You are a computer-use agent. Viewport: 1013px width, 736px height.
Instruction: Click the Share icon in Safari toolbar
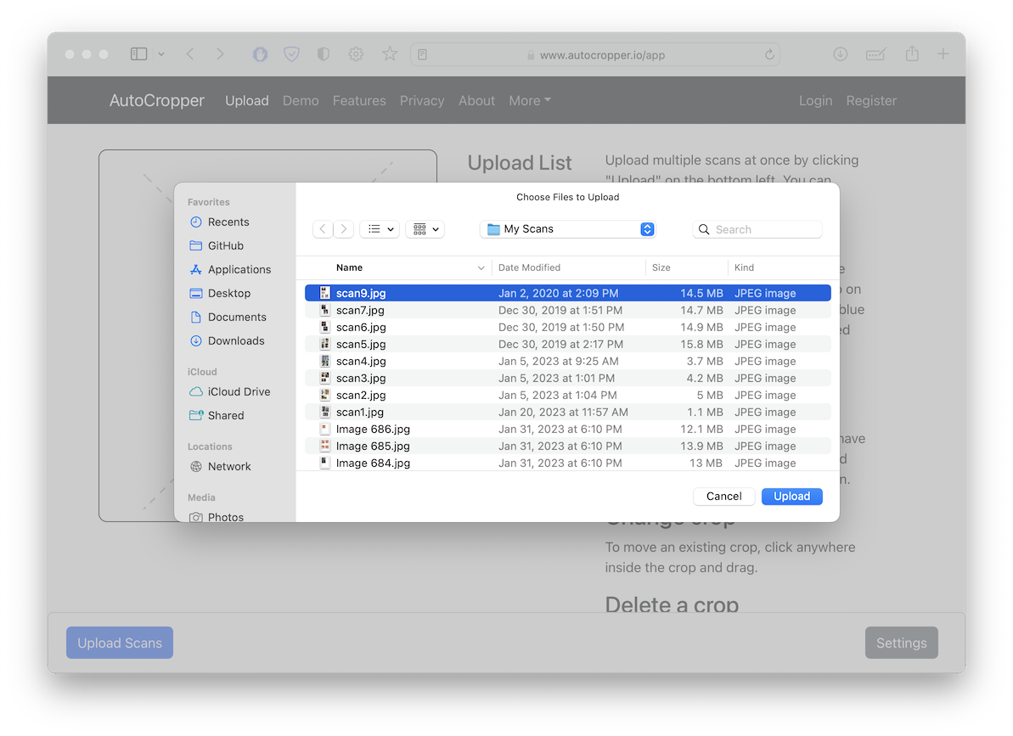912,53
